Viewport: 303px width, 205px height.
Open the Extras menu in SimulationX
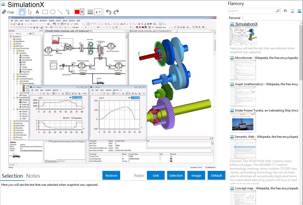pyautogui.click(x=65, y=21)
